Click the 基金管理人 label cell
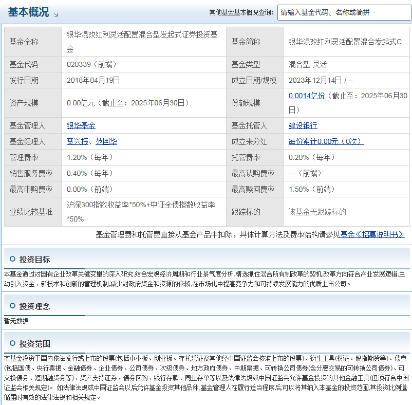The image size is (412, 405). (33, 125)
